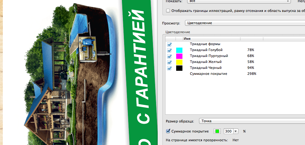The image size is (305, 145).
Task: Open the green coverage highlight color swatch
Action: click(217, 132)
